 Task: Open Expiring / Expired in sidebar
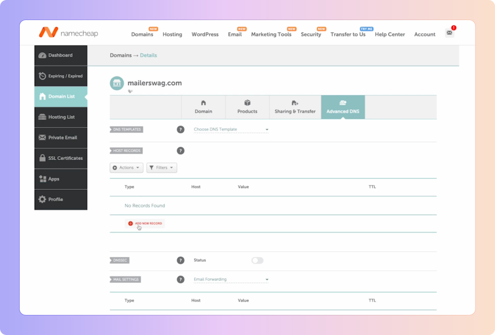click(61, 76)
